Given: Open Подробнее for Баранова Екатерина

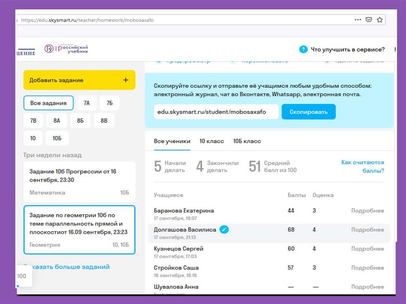Looking at the screenshot, I should click(x=367, y=211).
